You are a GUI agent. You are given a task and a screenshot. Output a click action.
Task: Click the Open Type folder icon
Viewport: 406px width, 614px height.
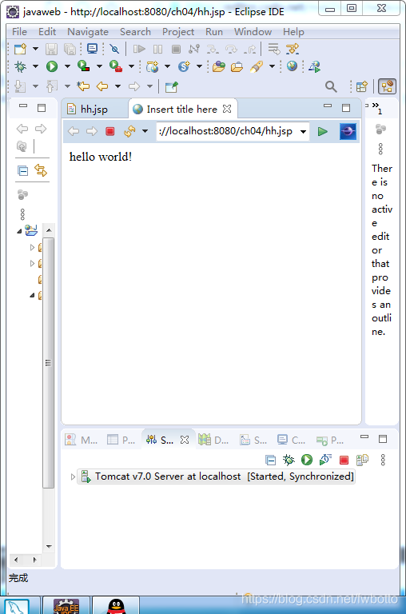pos(219,66)
